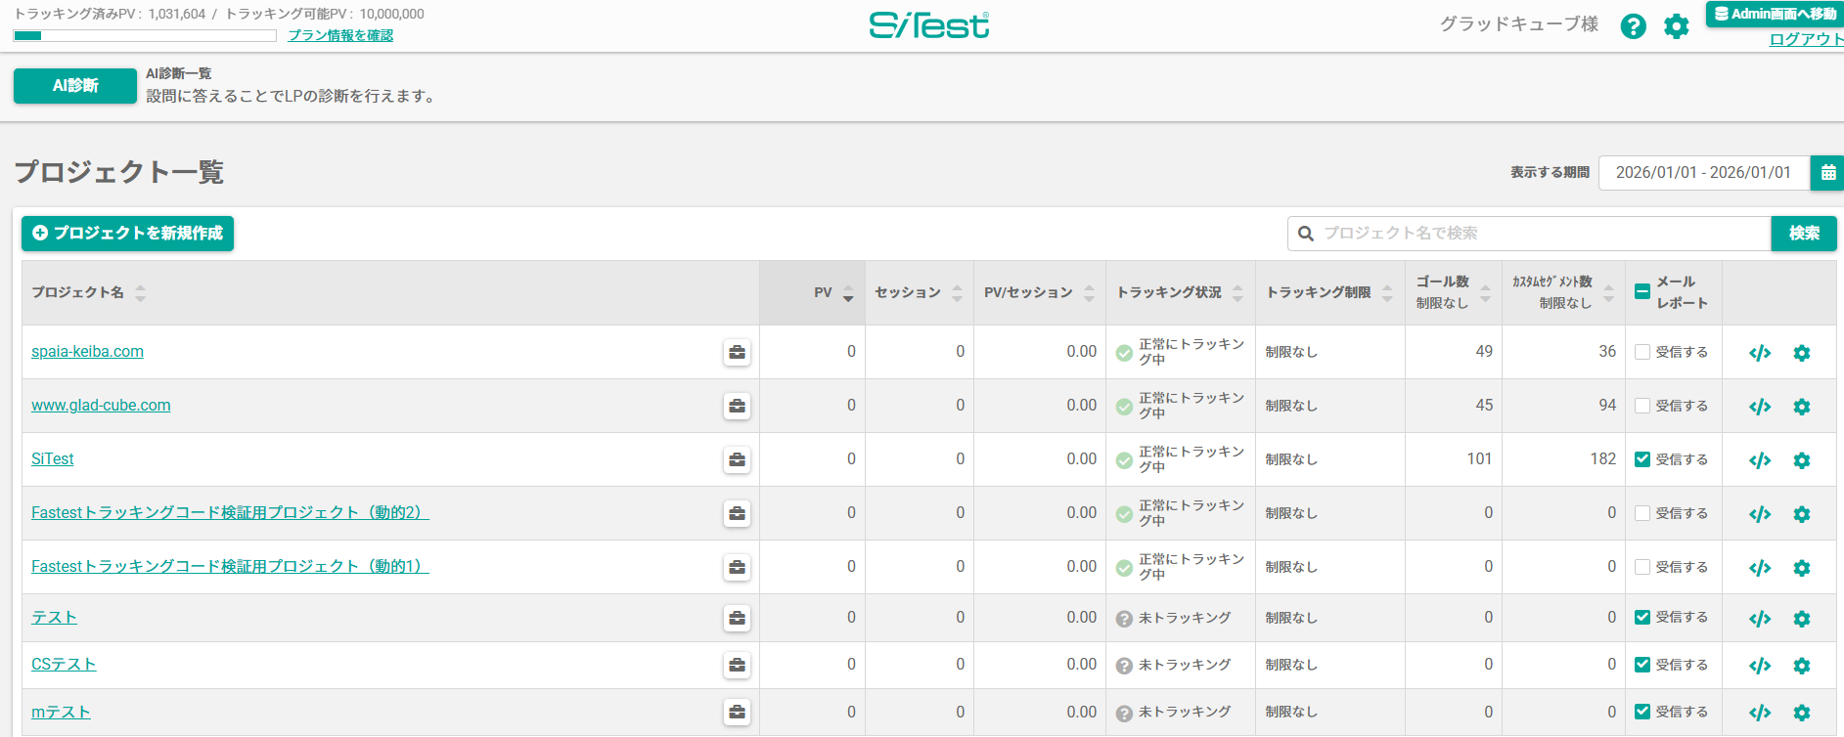This screenshot has height=737, width=1844.
Task: Sort by セッション column
Action: 957,293
